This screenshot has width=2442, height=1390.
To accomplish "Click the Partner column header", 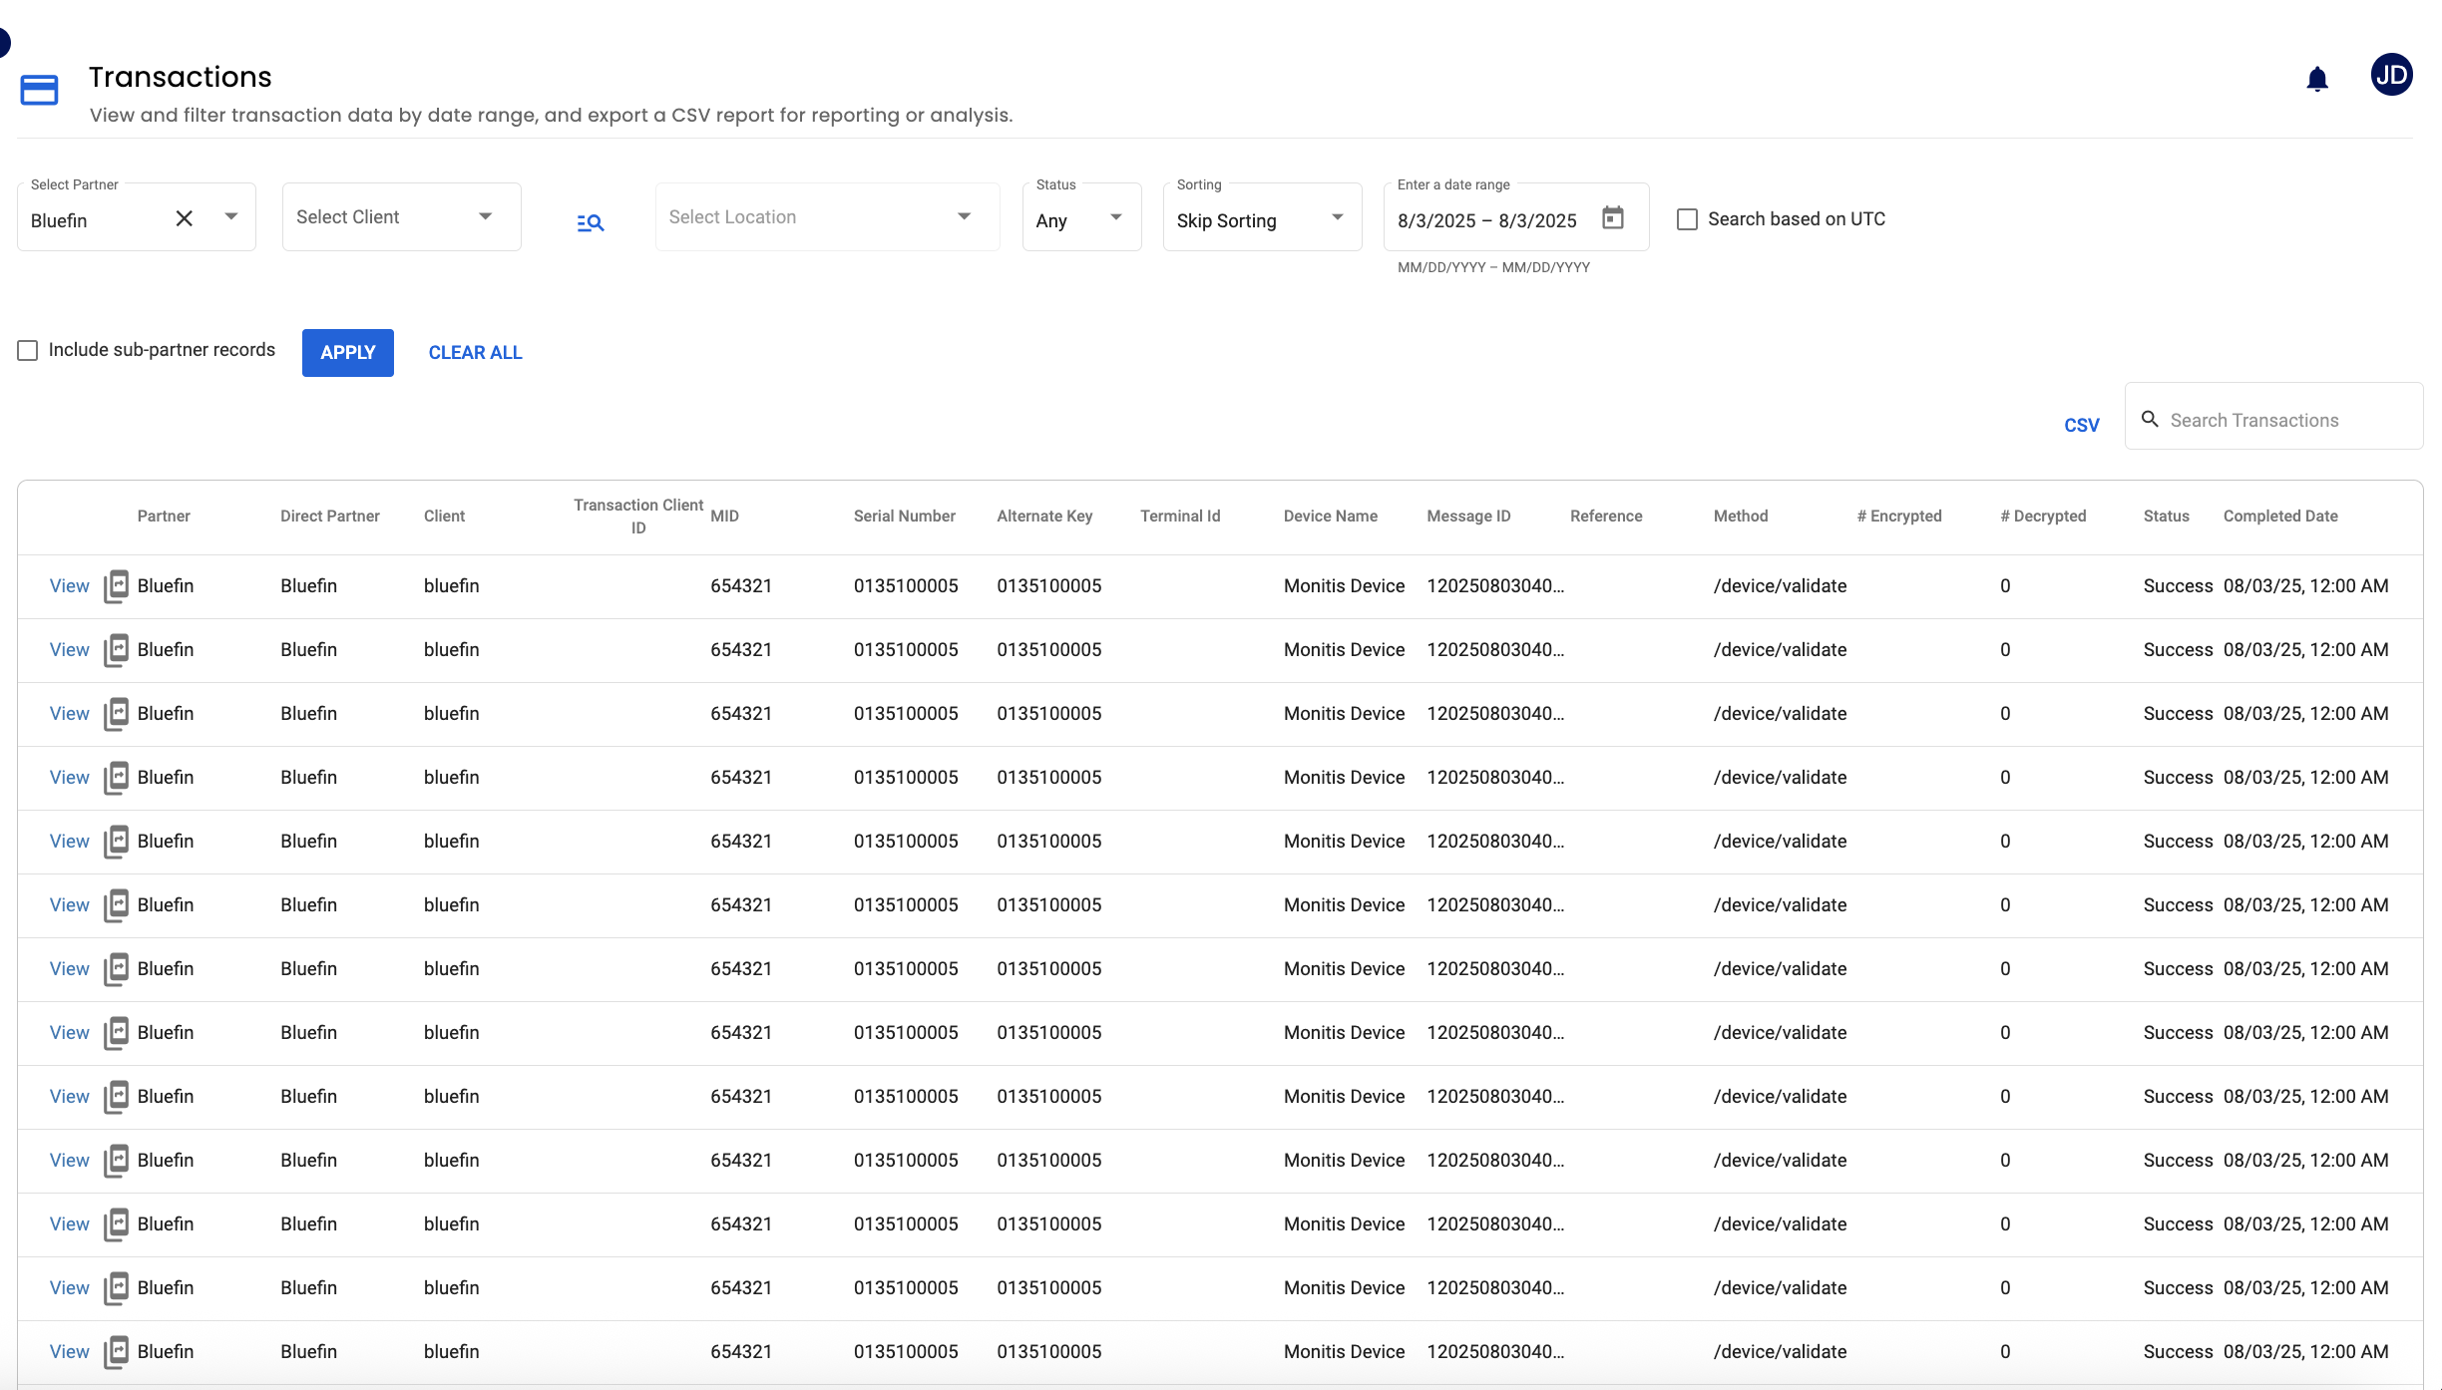I will [164, 516].
